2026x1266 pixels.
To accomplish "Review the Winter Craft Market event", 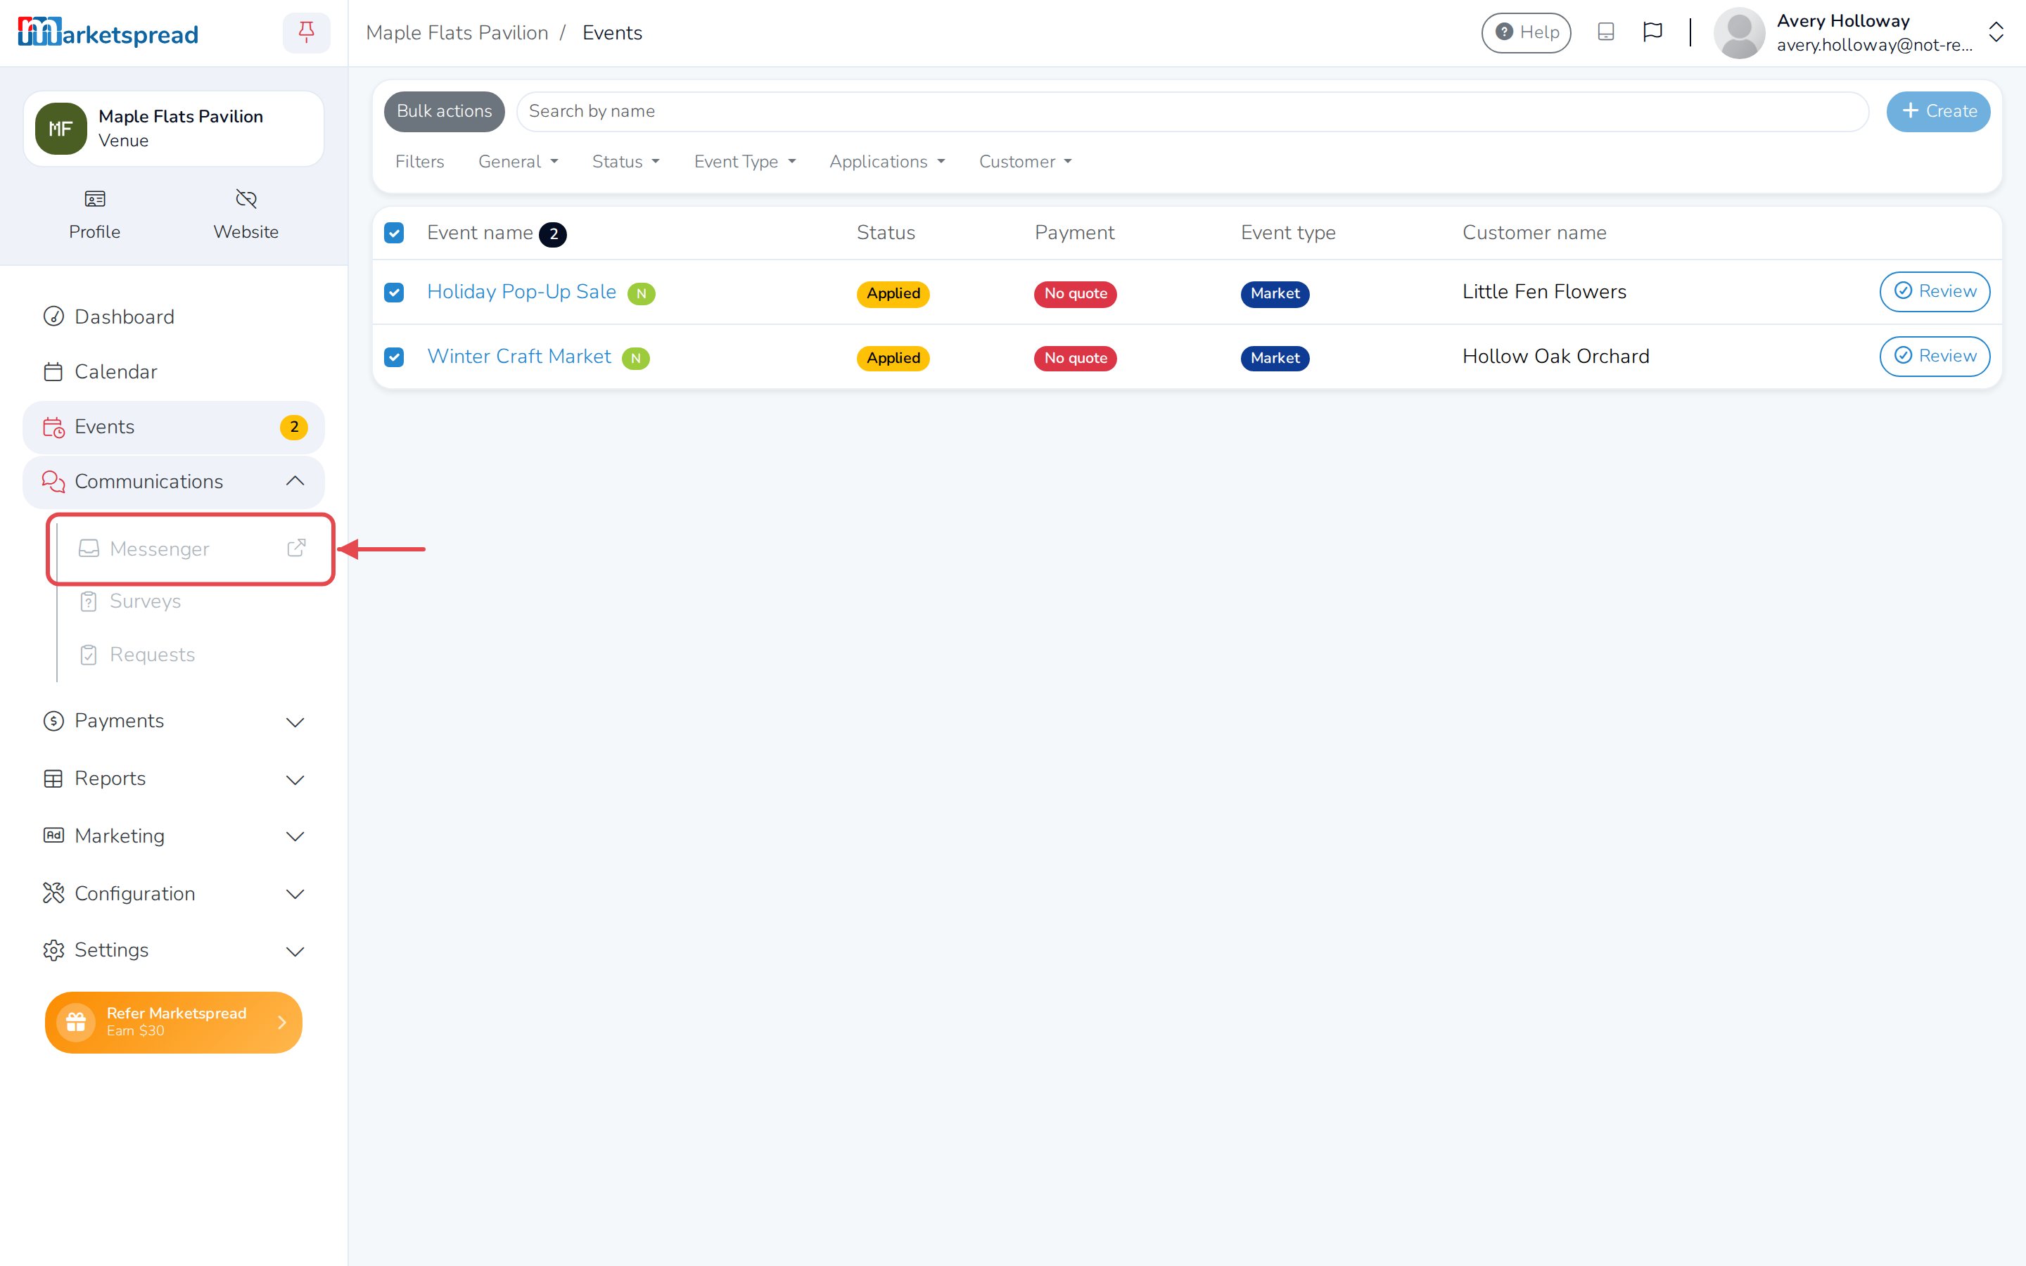I will click(1934, 357).
